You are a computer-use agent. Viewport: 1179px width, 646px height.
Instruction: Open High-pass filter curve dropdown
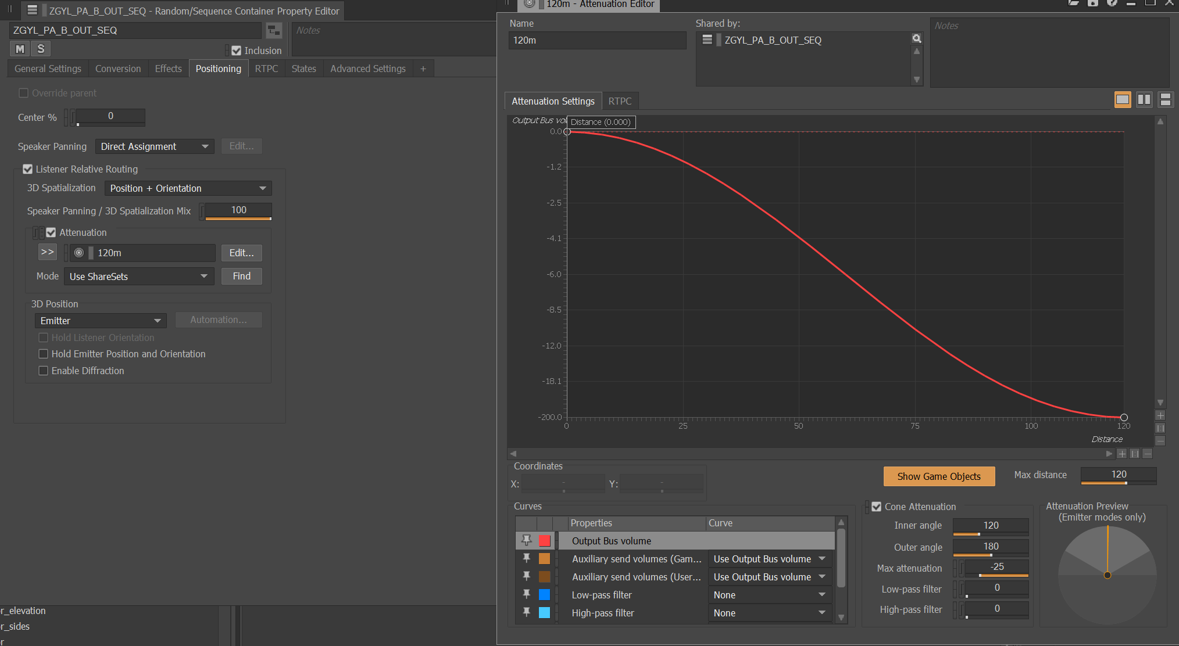770,613
